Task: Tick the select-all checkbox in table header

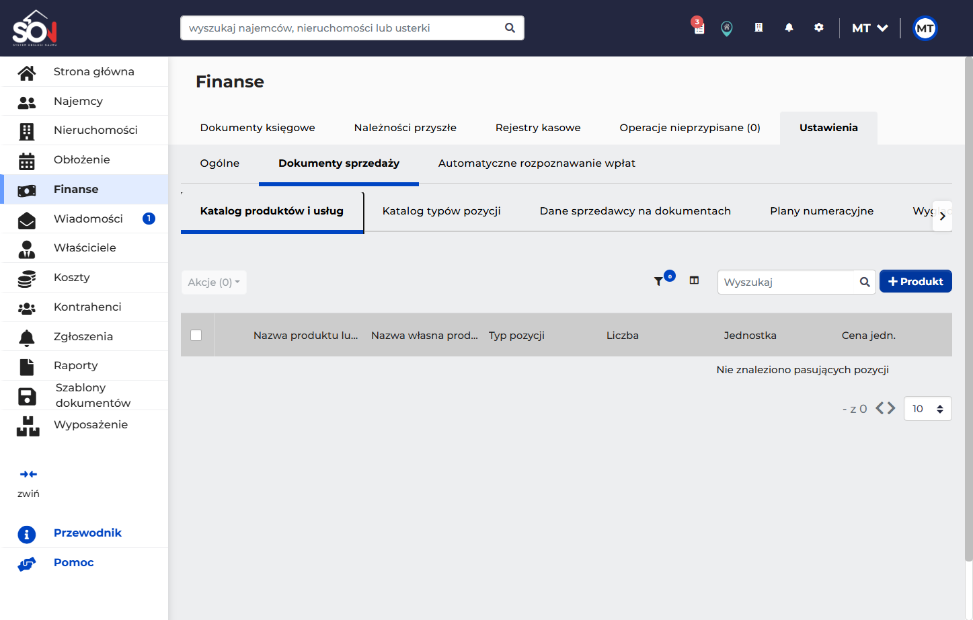Action: pyautogui.click(x=196, y=335)
